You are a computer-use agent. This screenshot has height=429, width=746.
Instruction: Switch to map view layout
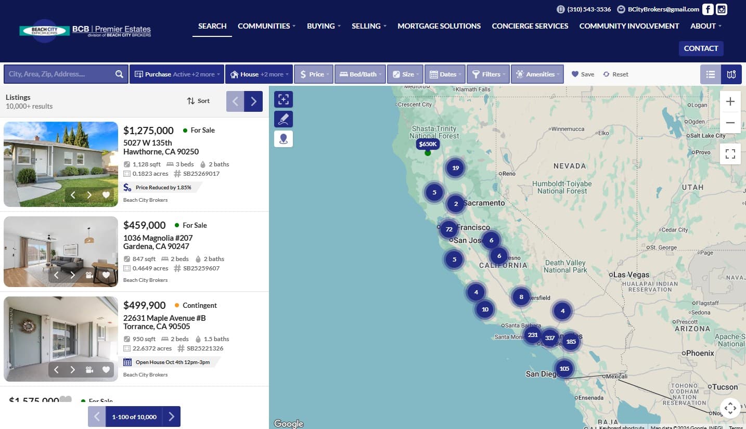[x=731, y=74]
